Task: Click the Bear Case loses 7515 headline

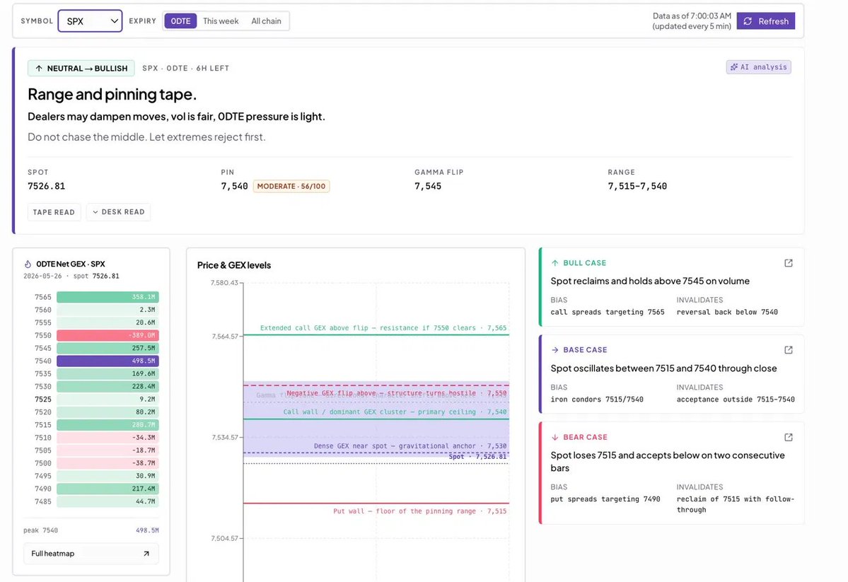Action: coord(668,461)
